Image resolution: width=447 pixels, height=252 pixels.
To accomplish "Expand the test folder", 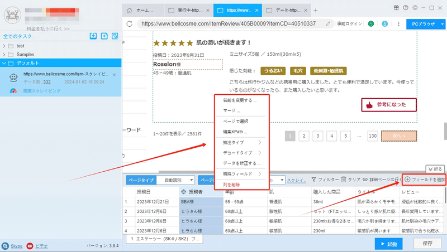I will pos(4,46).
